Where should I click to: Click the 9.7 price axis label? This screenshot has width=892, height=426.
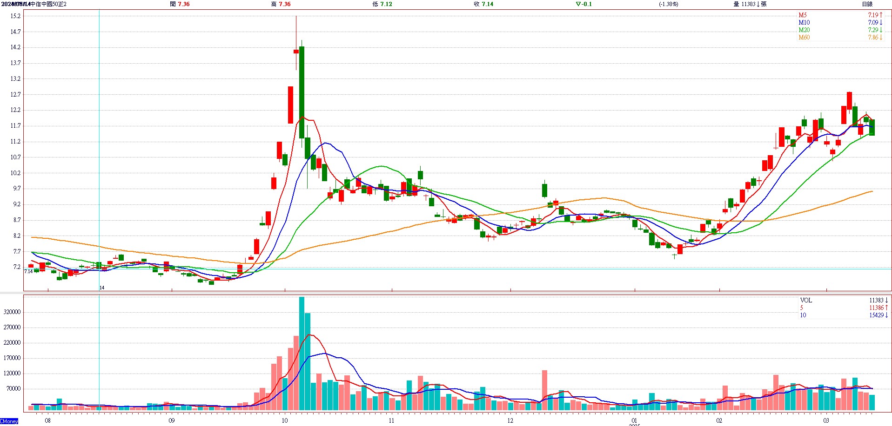tap(17, 189)
